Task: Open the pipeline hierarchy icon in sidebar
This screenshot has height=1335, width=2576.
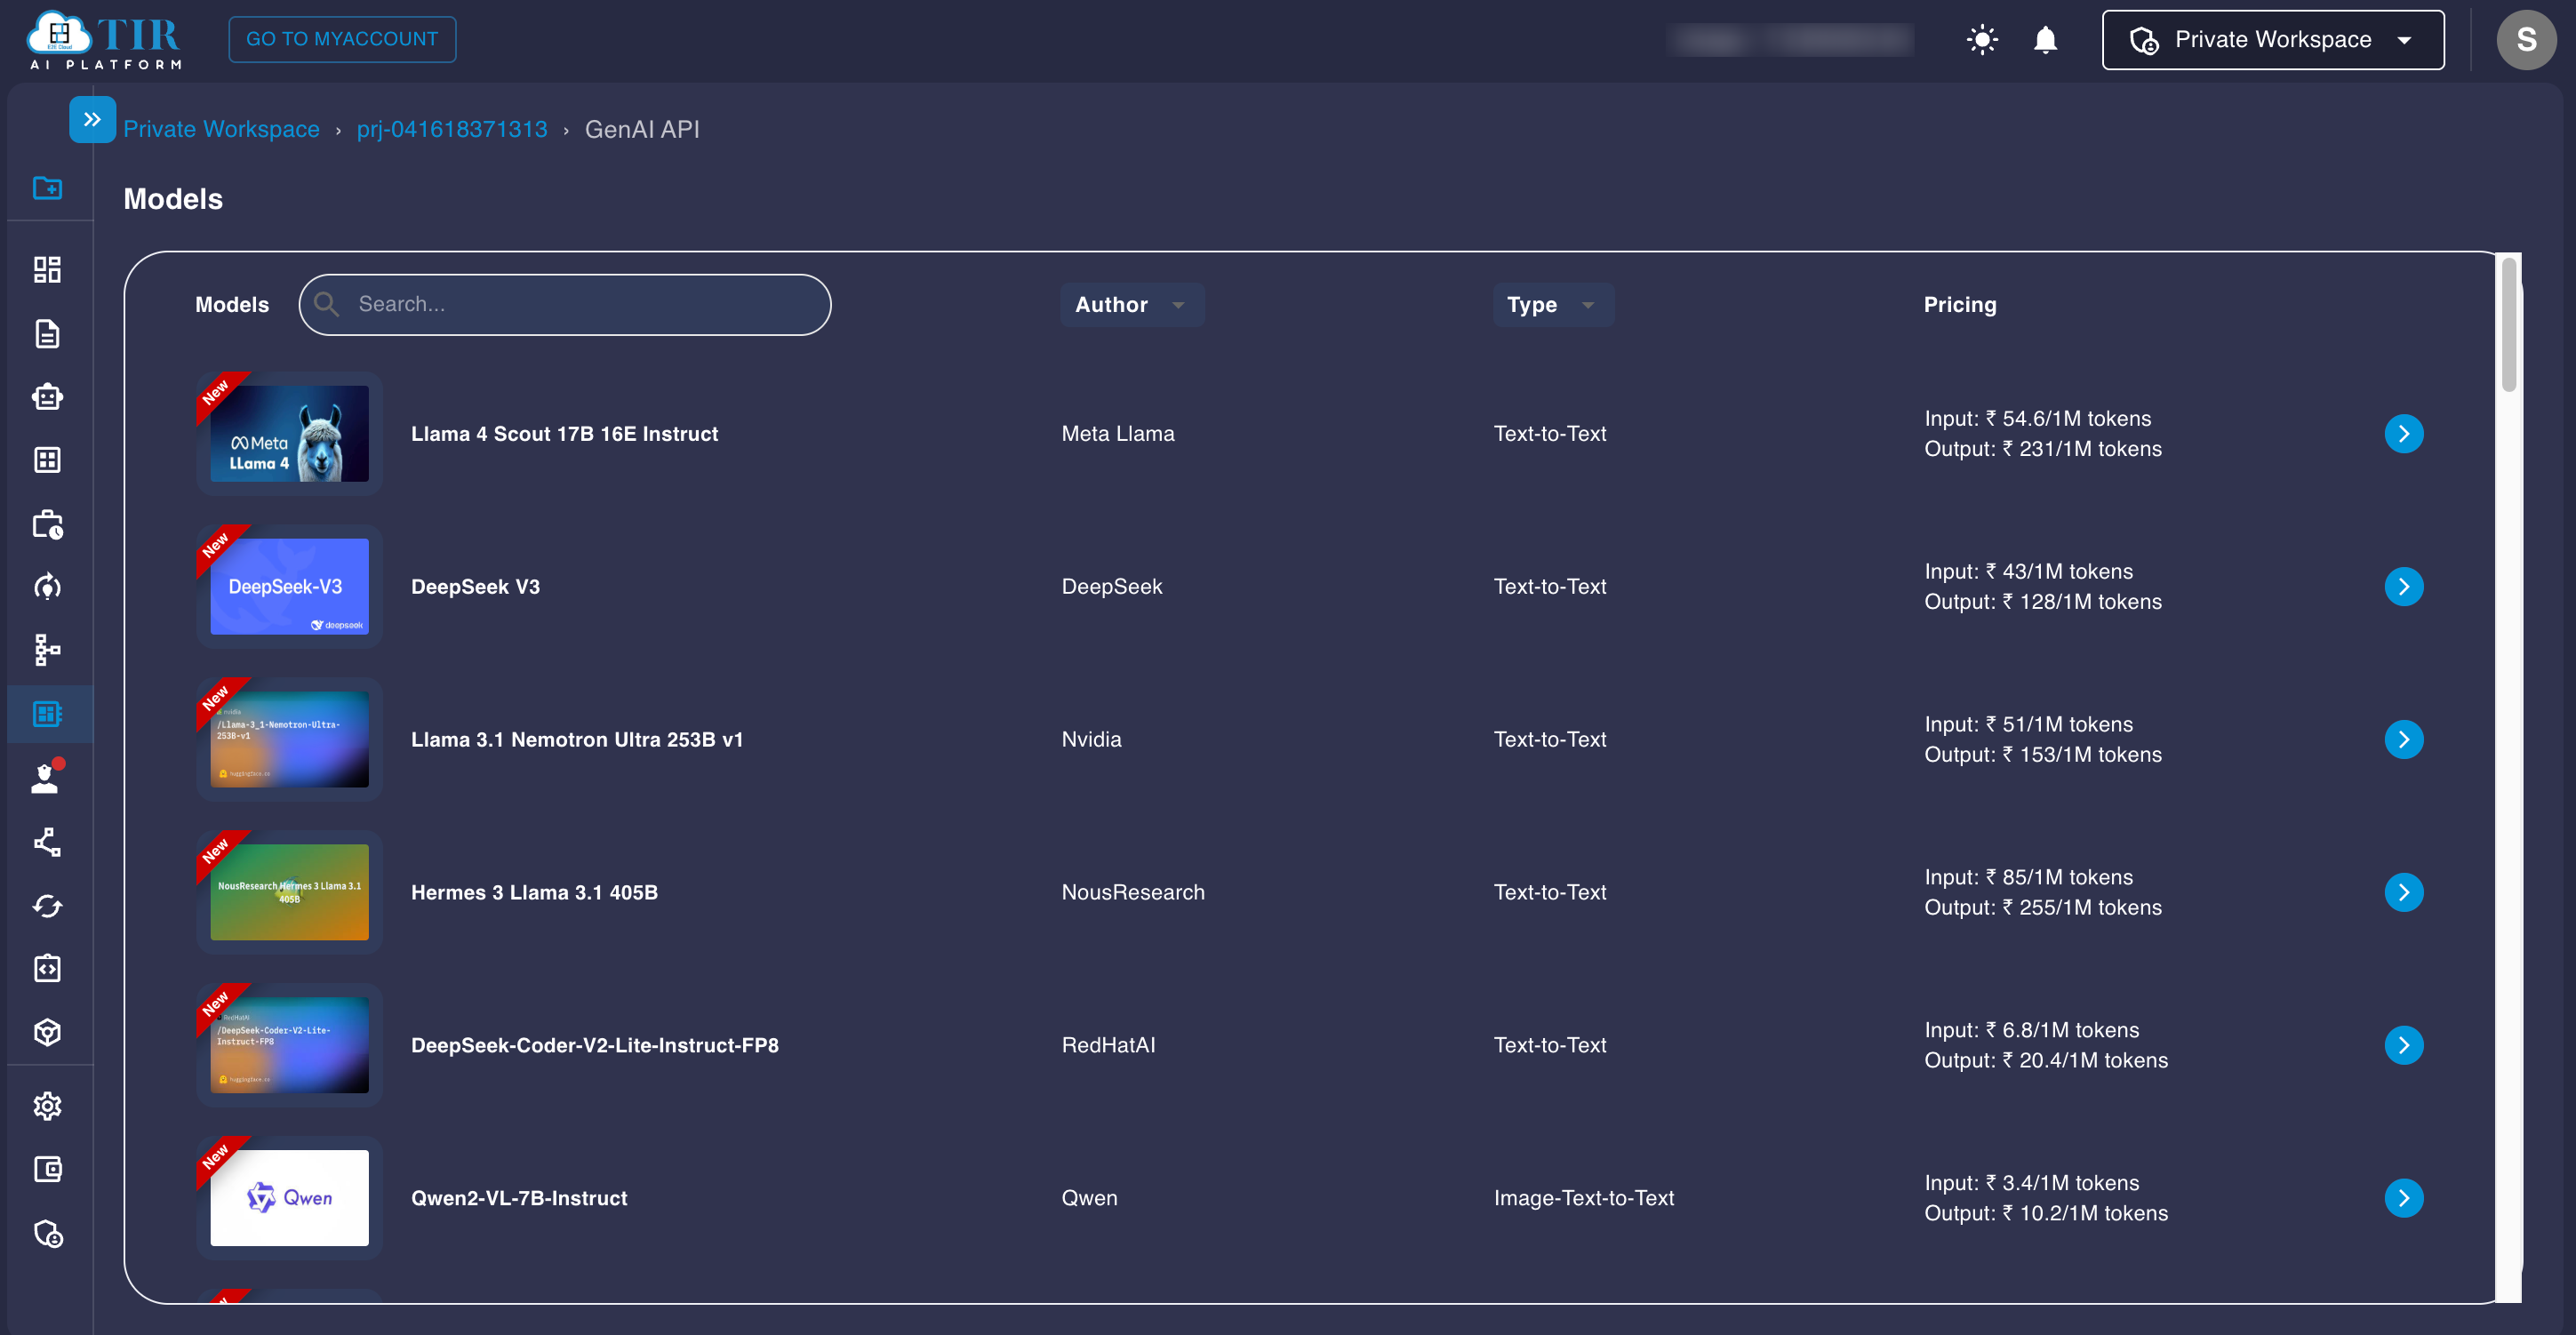Action: click(x=47, y=650)
